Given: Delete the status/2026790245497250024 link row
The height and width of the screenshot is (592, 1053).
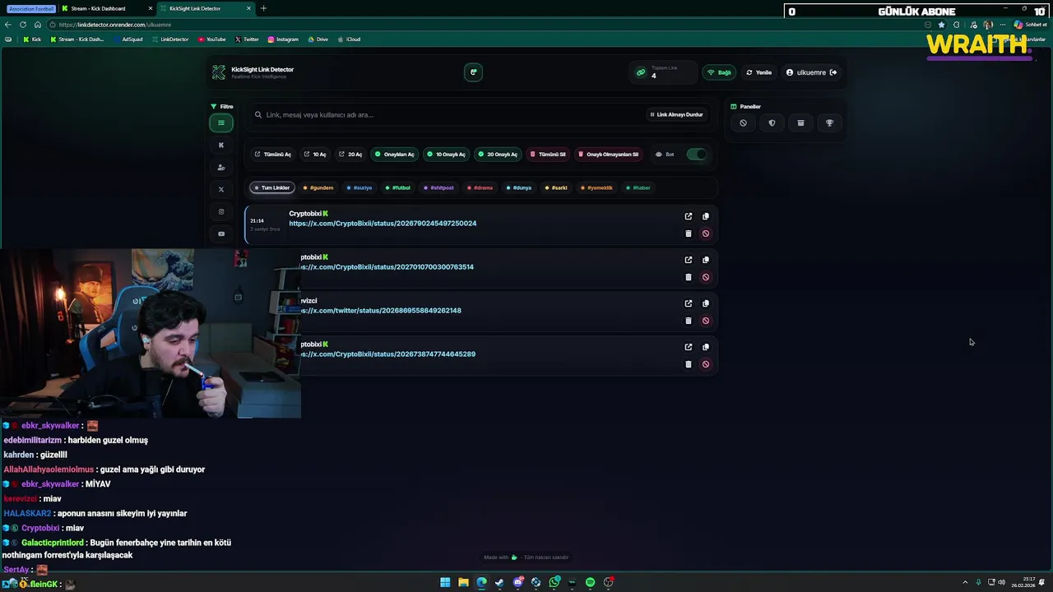Looking at the screenshot, I should pyautogui.click(x=689, y=234).
